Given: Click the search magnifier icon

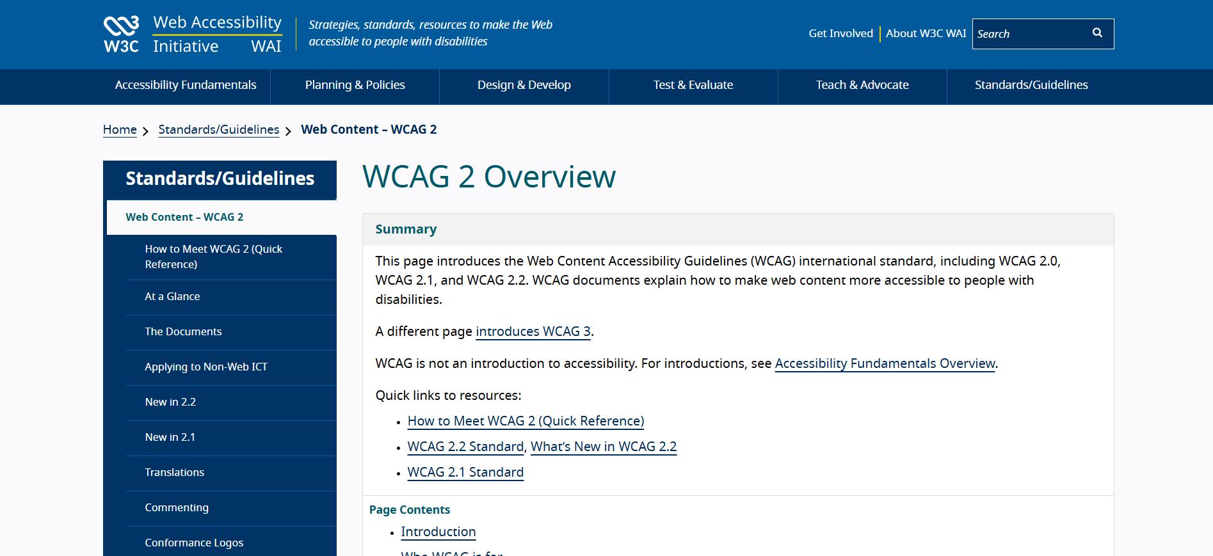Looking at the screenshot, I should pos(1097,33).
